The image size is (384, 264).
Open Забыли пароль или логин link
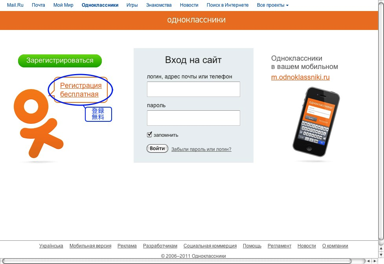click(x=201, y=149)
